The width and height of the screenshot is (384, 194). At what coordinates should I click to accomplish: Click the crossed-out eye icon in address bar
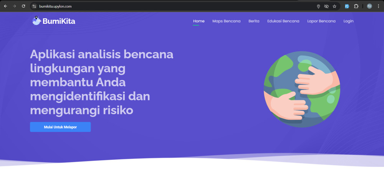coord(326,6)
